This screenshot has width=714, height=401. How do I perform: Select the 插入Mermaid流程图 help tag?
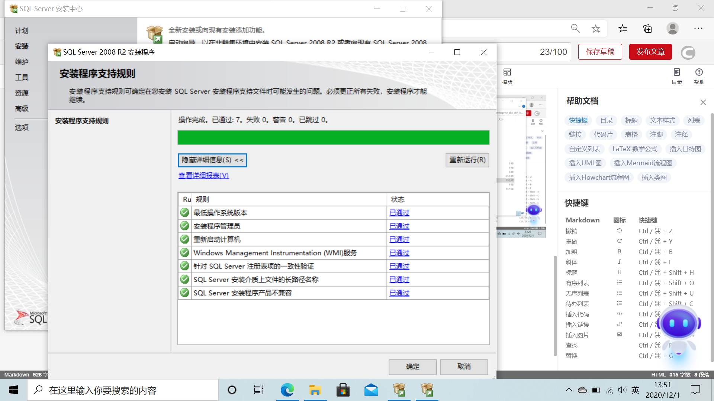coord(643,163)
